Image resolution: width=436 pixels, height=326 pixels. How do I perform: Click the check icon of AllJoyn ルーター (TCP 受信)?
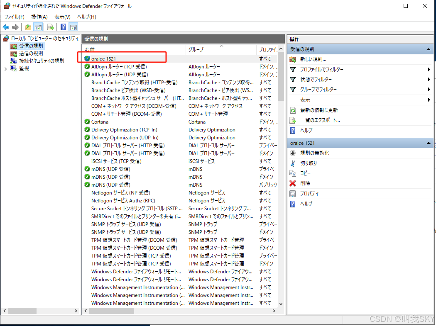pyautogui.click(x=87, y=67)
